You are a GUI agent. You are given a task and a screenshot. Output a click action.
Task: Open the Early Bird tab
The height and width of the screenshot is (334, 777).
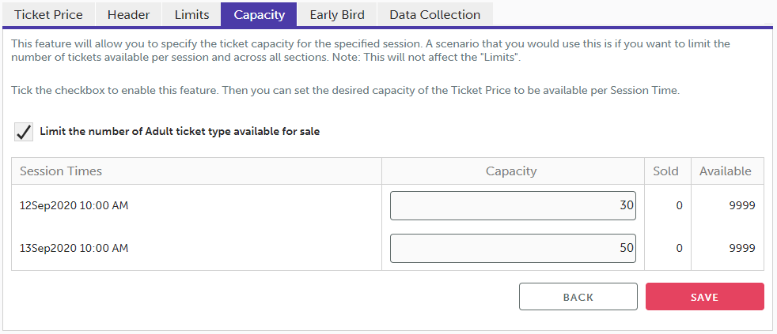[337, 14]
